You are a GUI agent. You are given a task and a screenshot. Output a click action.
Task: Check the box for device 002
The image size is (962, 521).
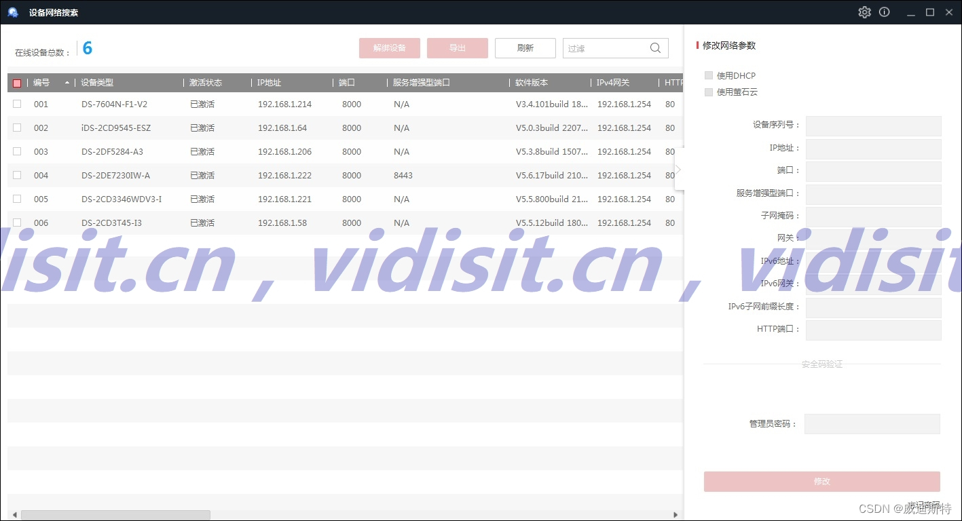[x=17, y=128]
